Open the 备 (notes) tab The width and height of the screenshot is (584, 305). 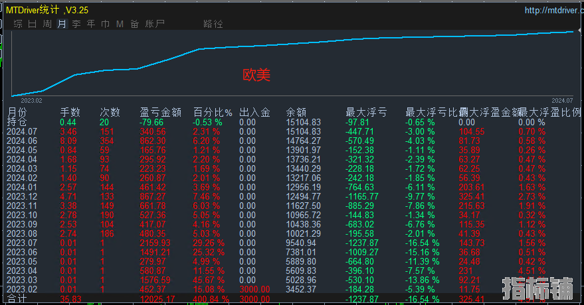coord(134,24)
